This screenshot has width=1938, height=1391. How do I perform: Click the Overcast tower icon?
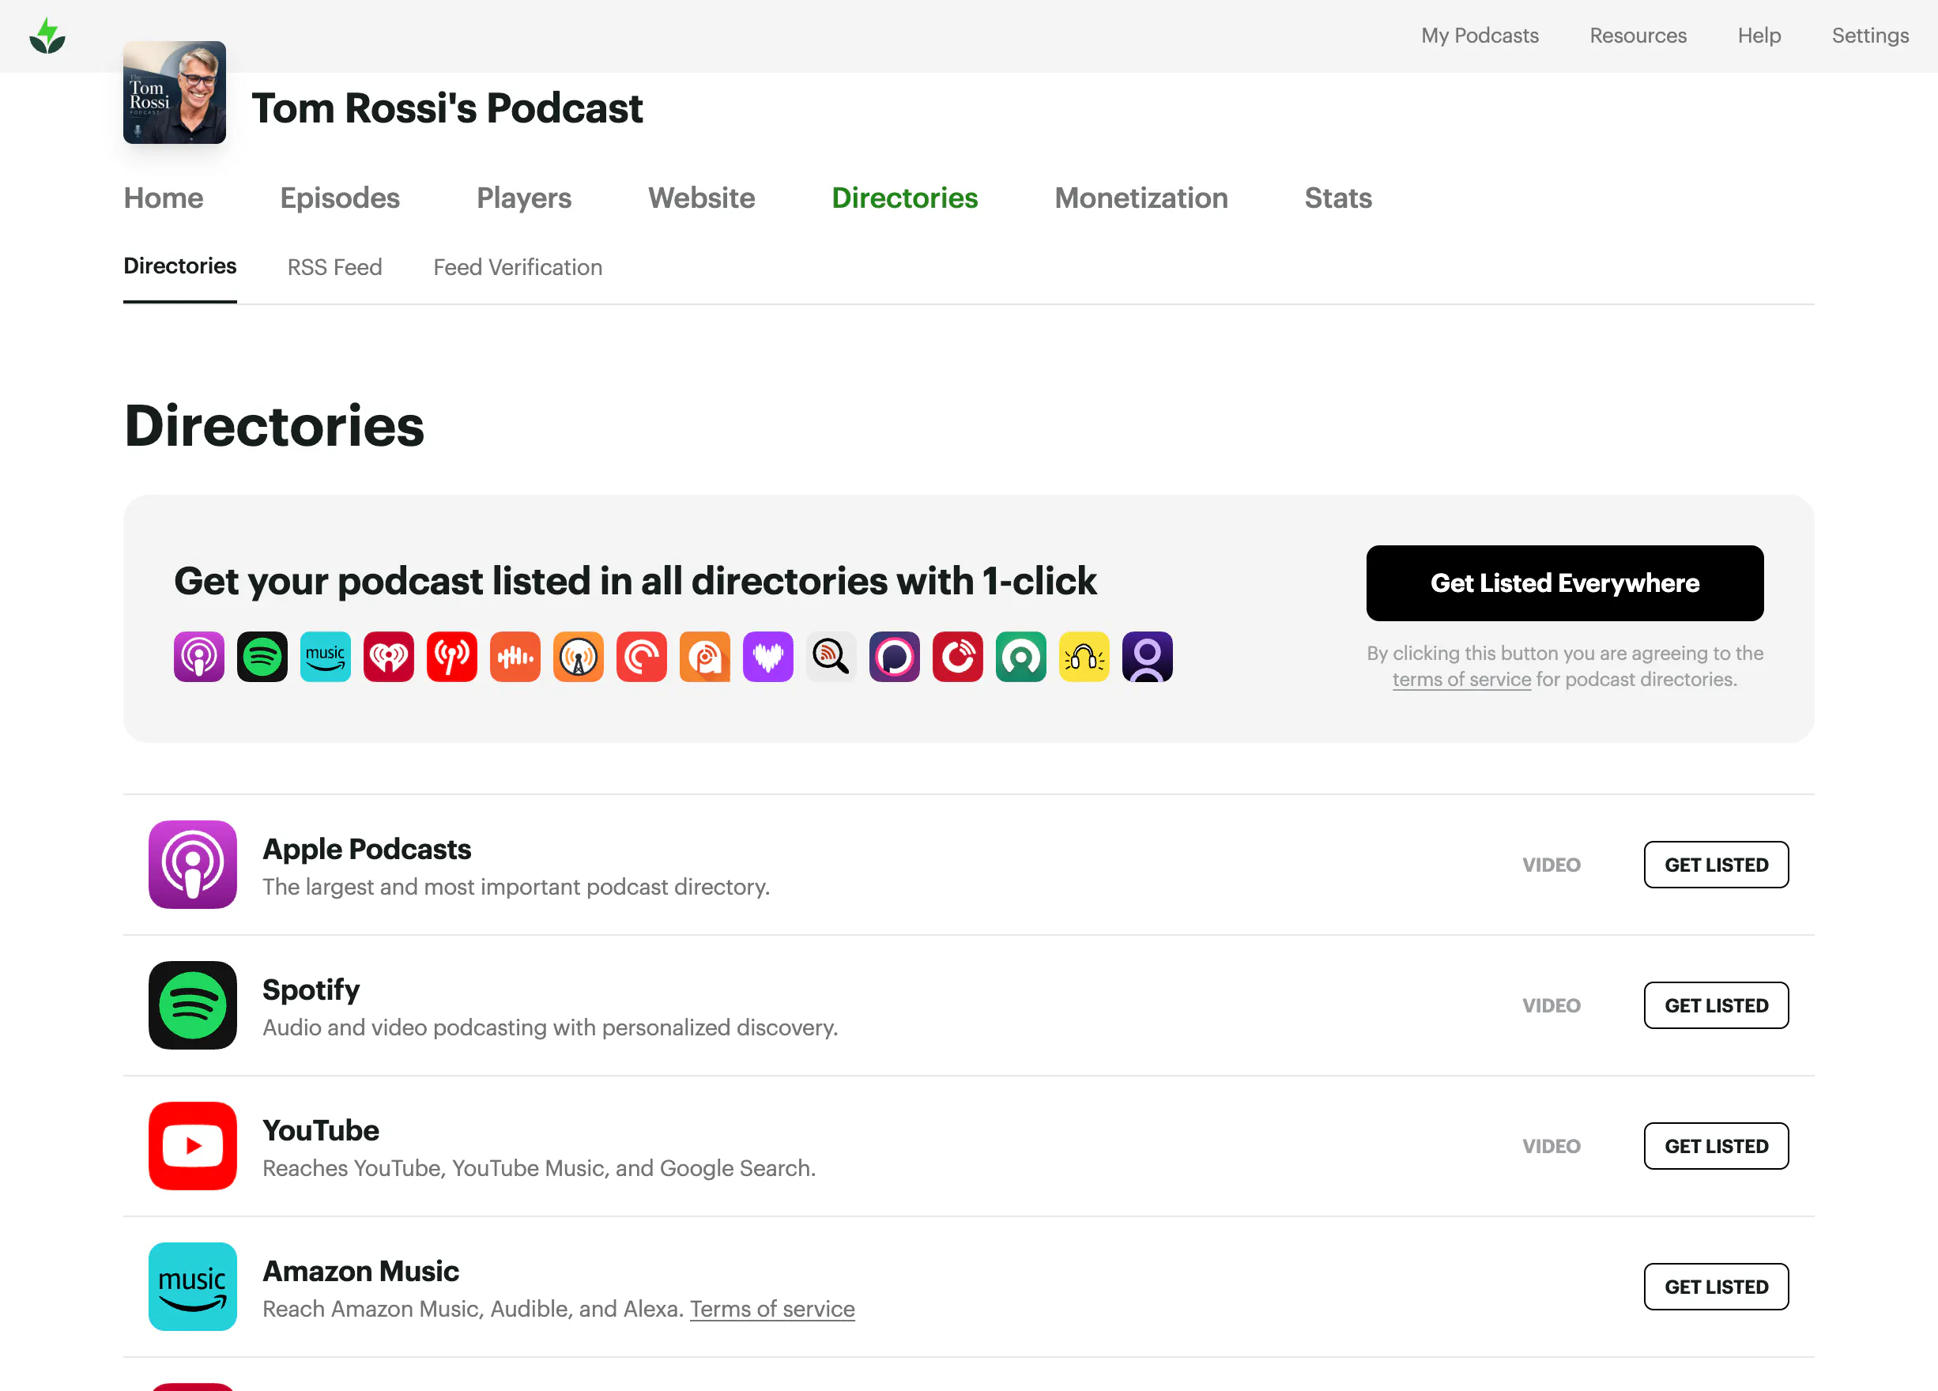(579, 657)
